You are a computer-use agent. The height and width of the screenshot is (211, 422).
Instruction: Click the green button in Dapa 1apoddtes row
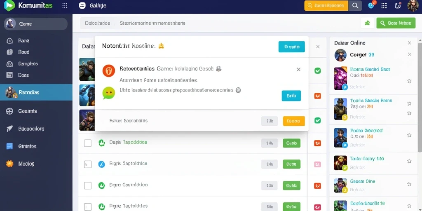coord(291,143)
